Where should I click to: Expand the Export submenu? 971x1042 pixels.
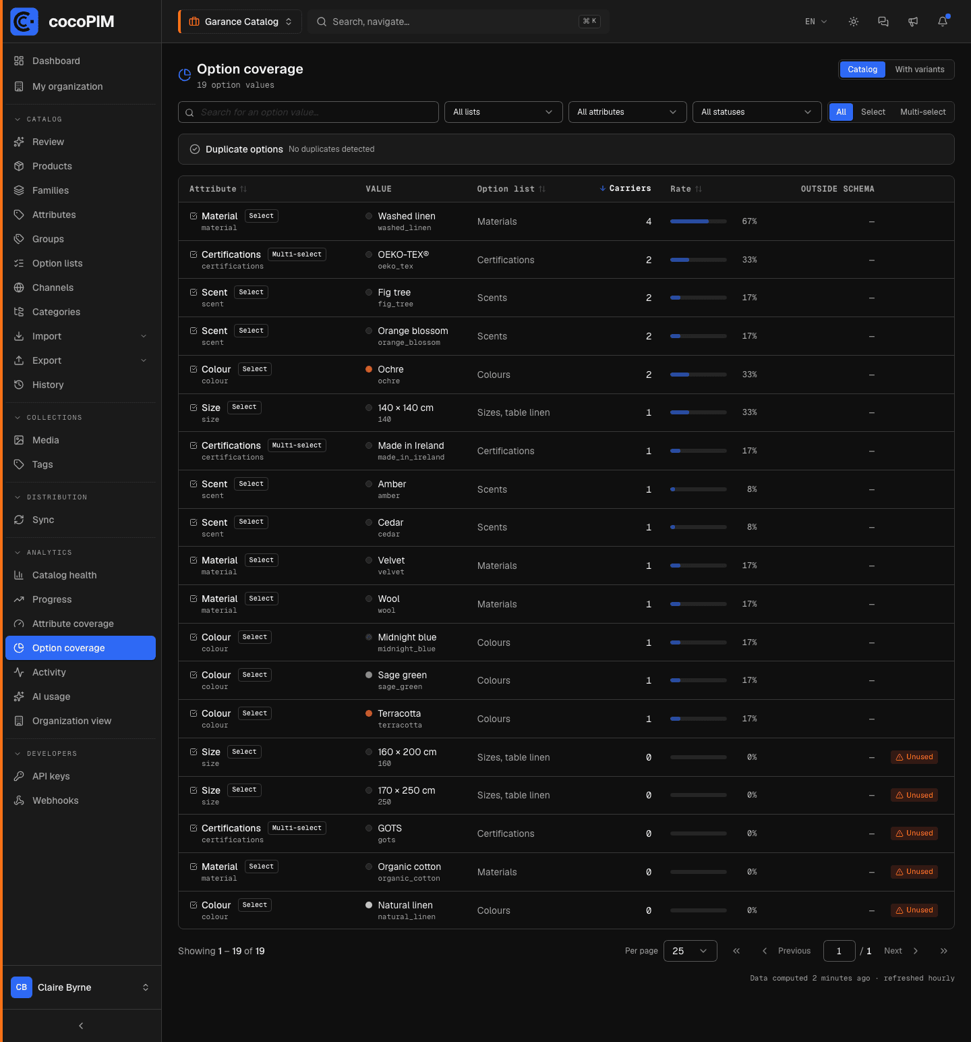click(x=80, y=360)
